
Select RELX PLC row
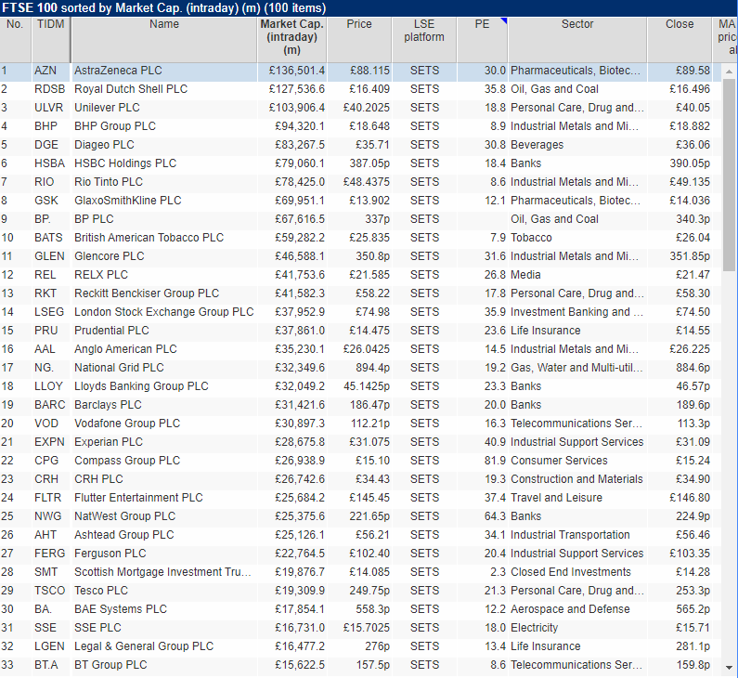pyautogui.click(x=360, y=275)
